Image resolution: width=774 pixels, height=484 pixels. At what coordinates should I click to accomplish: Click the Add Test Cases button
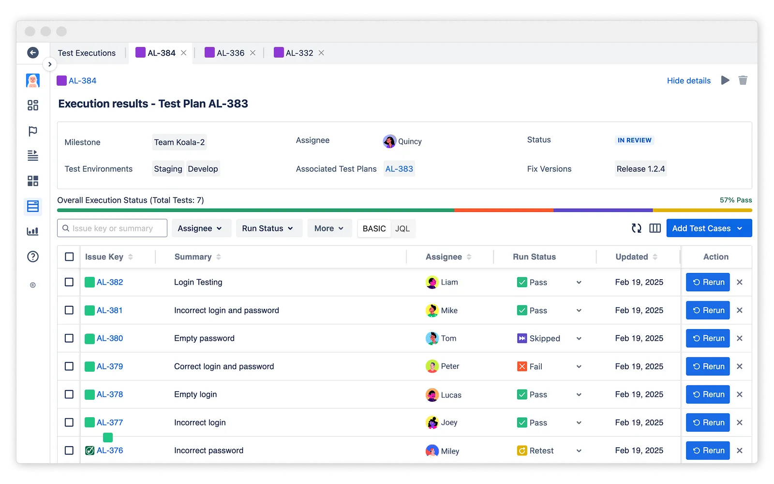click(x=708, y=228)
